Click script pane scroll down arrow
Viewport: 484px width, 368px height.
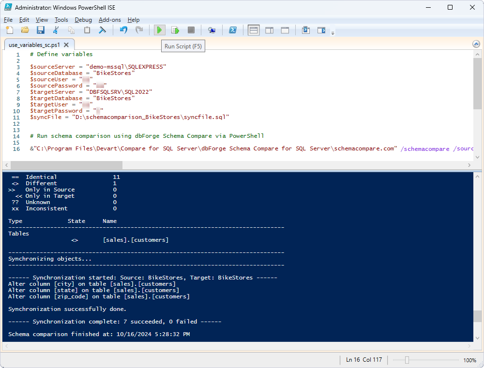point(478,157)
